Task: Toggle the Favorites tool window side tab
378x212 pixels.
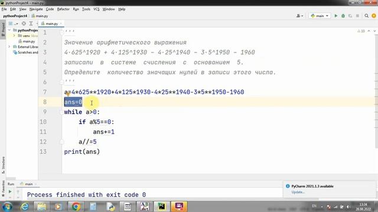Action: tap(3, 189)
